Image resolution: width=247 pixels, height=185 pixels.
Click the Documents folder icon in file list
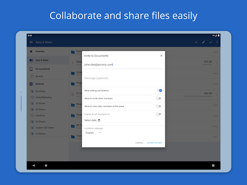[73, 52]
